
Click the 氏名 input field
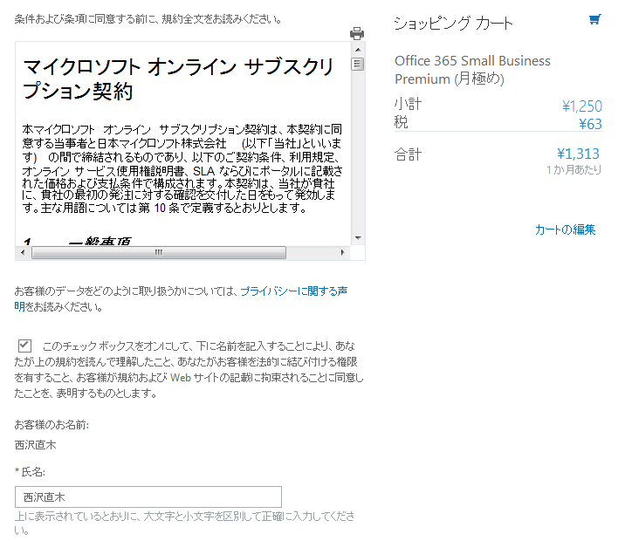[148, 496]
